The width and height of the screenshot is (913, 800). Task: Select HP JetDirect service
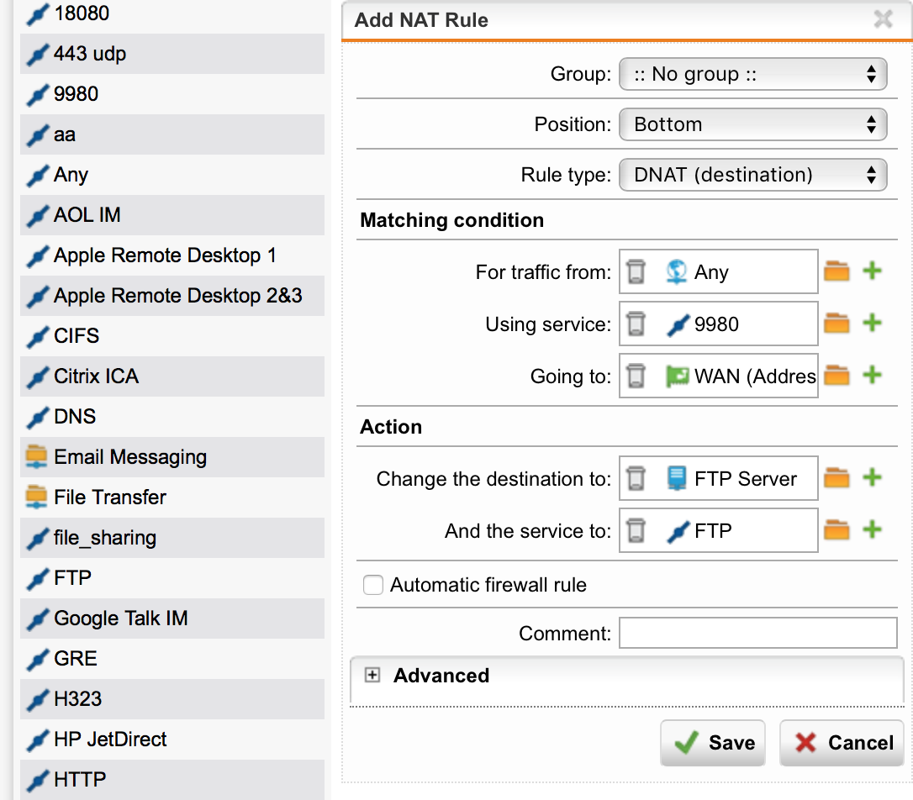[172, 739]
